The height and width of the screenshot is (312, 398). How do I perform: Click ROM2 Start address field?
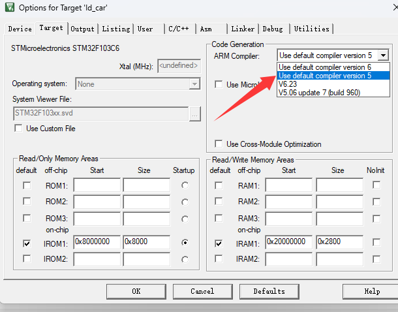click(x=97, y=202)
